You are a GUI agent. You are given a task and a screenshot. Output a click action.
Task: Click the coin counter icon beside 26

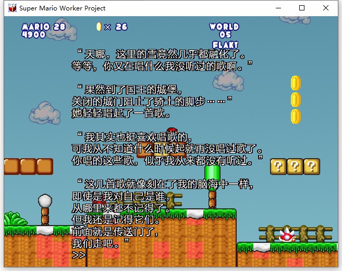coord(99,27)
